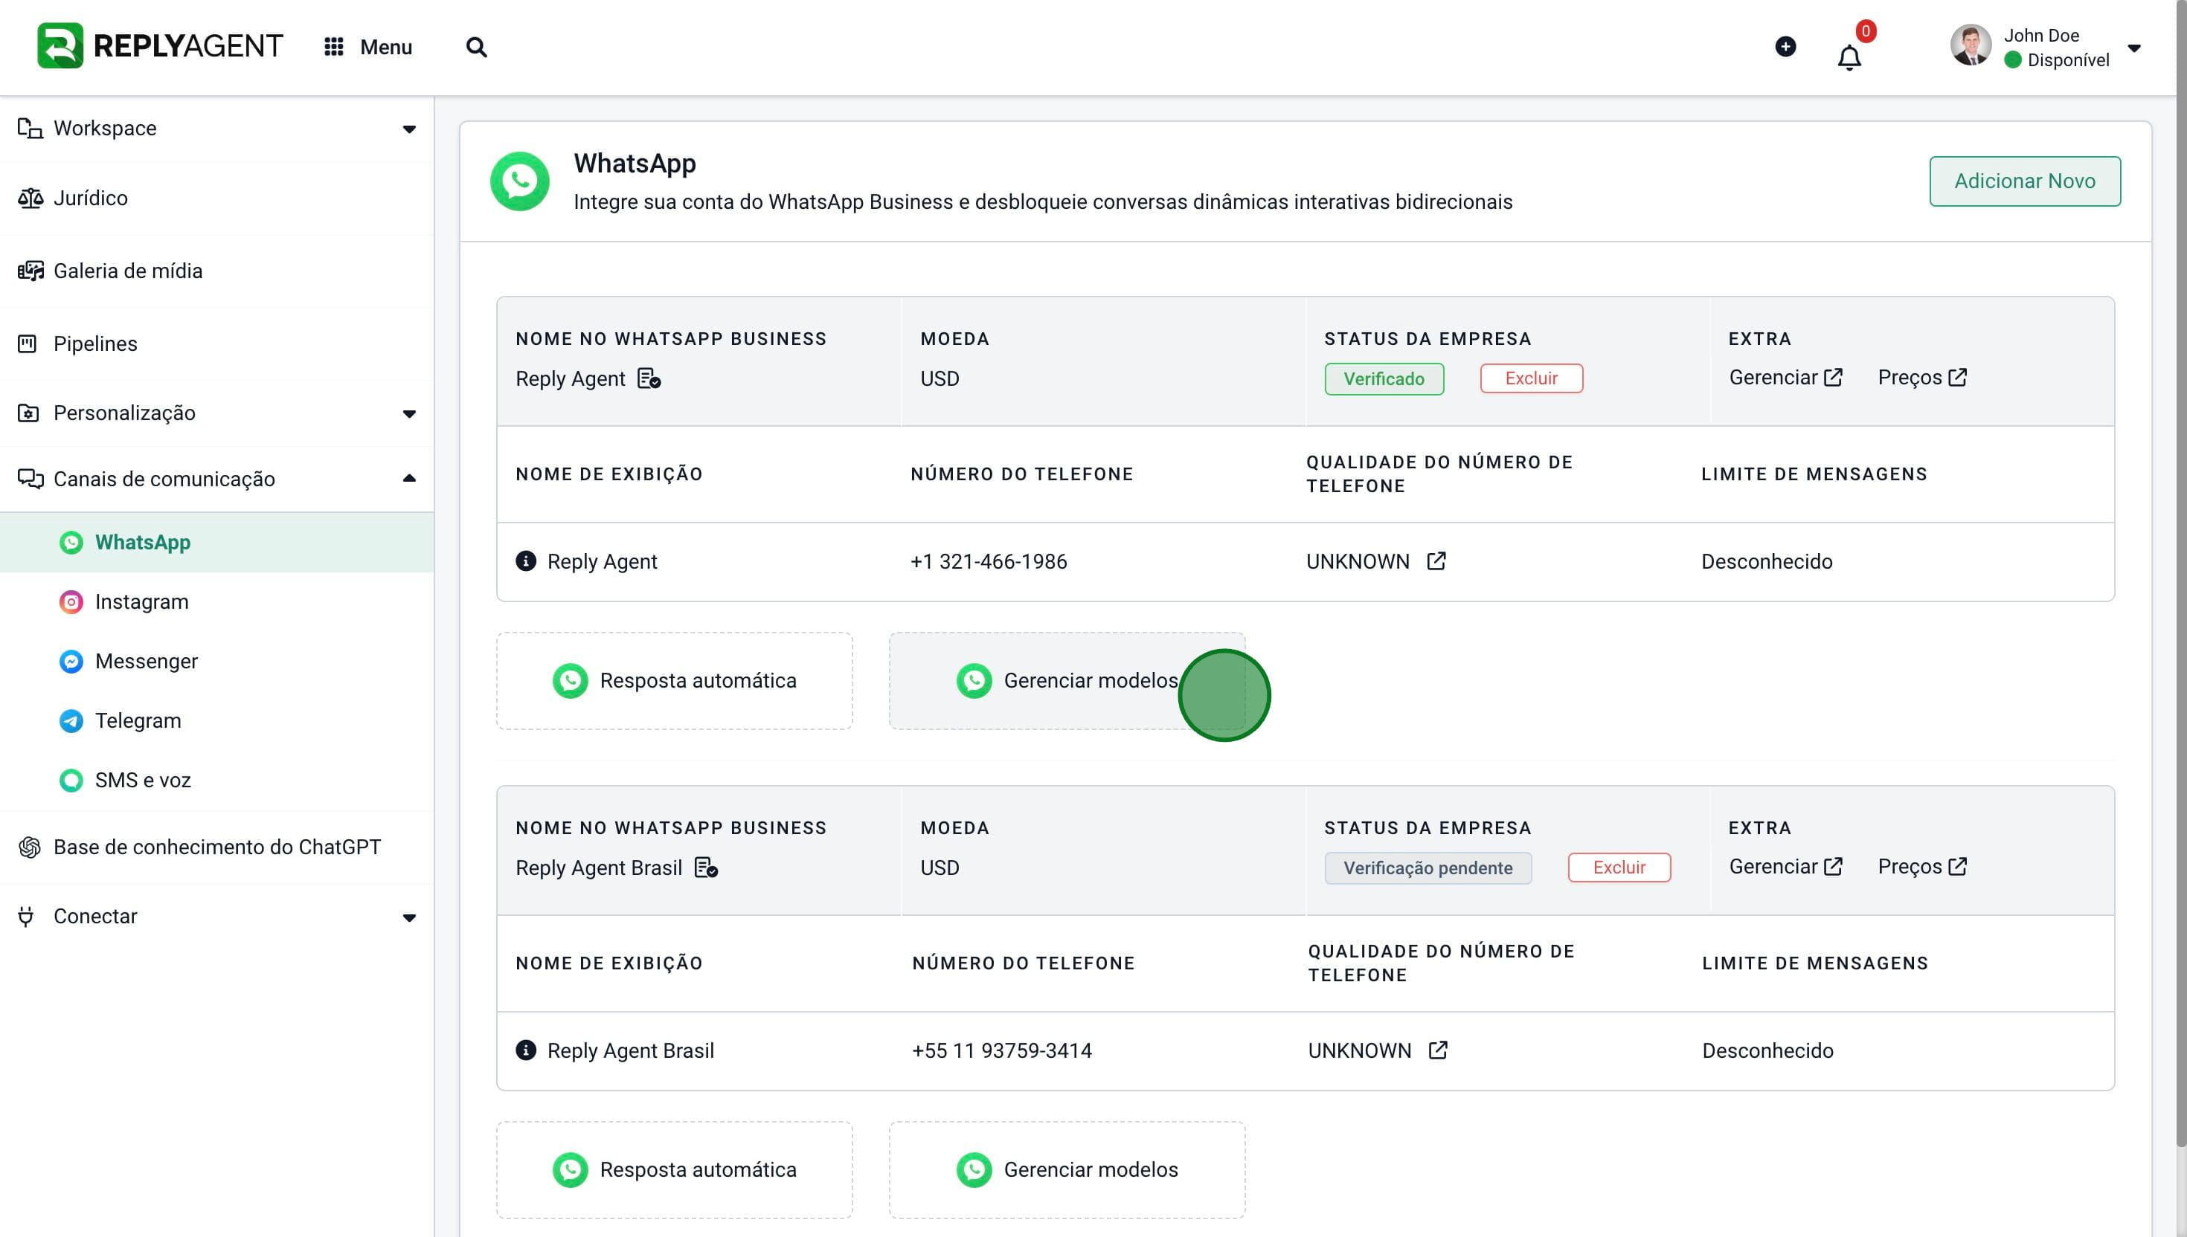The image size is (2187, 1237).
Task: Select WhatsApp channel in sidebar
Action: (216, 542)
